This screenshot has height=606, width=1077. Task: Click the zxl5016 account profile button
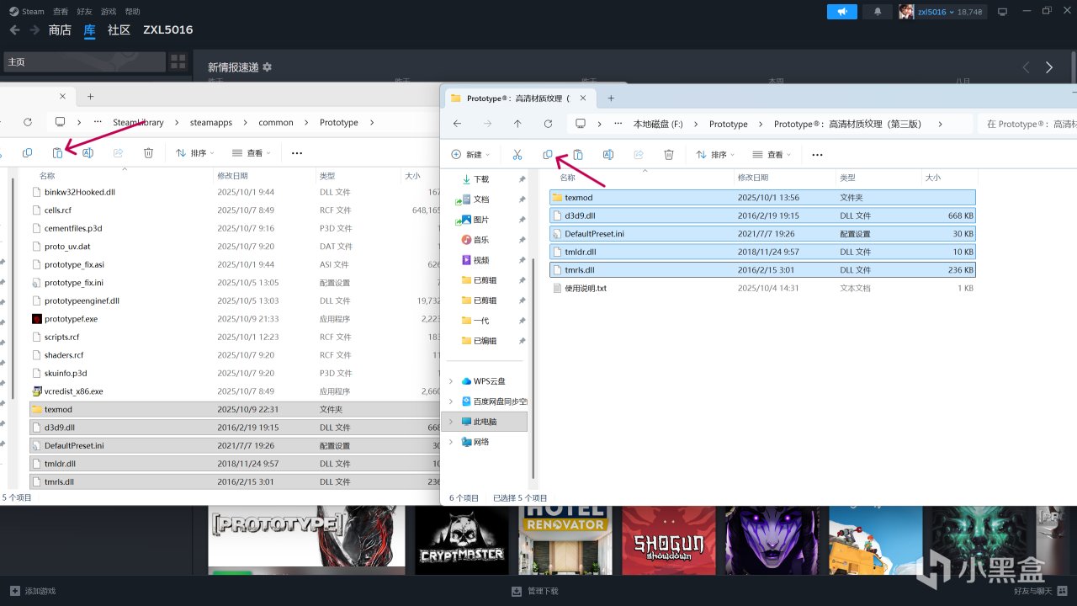coord(941,12)
